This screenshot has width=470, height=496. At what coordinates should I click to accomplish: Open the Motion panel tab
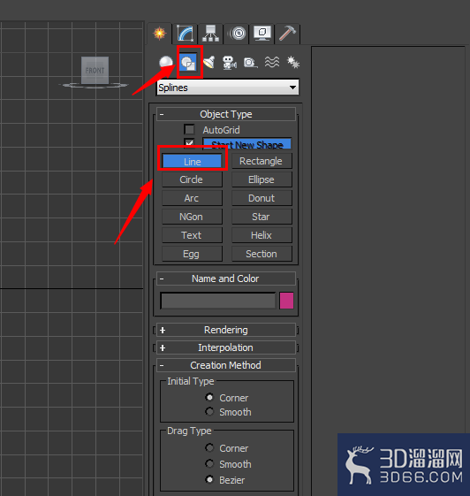point(238,34)
